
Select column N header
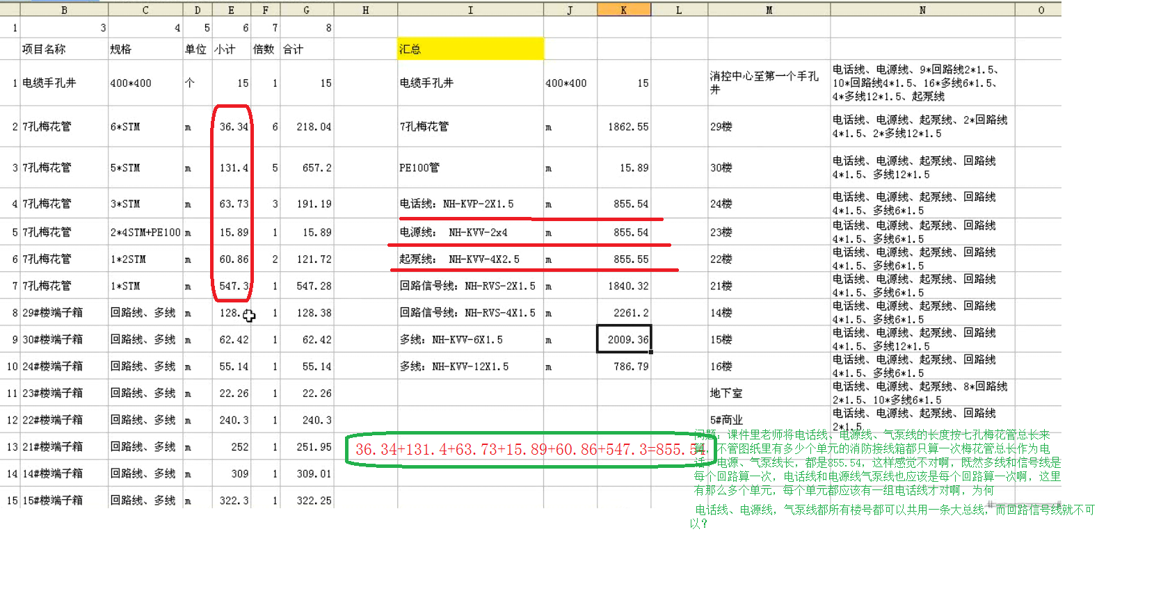pyautogui.click(x=922, y=10)
